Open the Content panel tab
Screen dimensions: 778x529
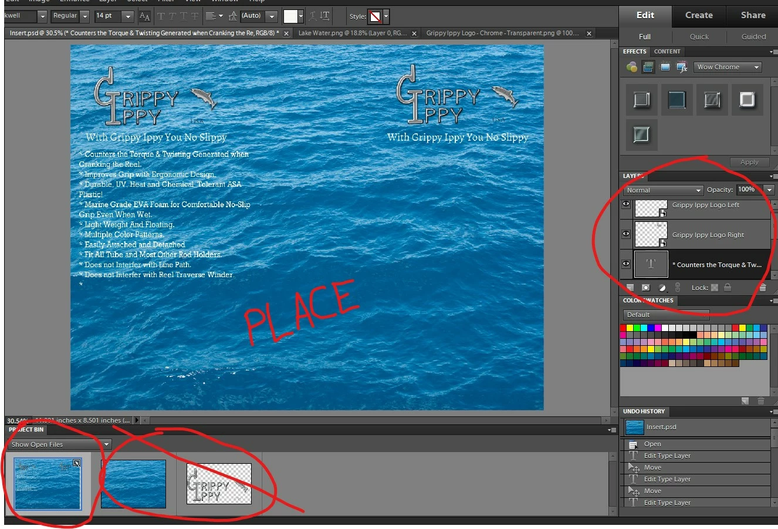point(667,52)
